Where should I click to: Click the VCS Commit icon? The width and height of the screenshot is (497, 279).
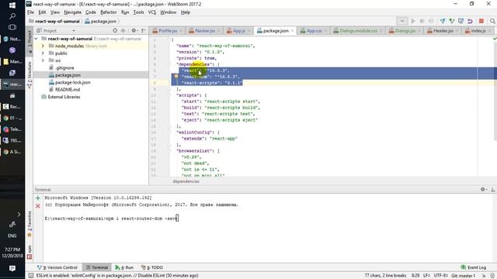click(x=452, y=21)
